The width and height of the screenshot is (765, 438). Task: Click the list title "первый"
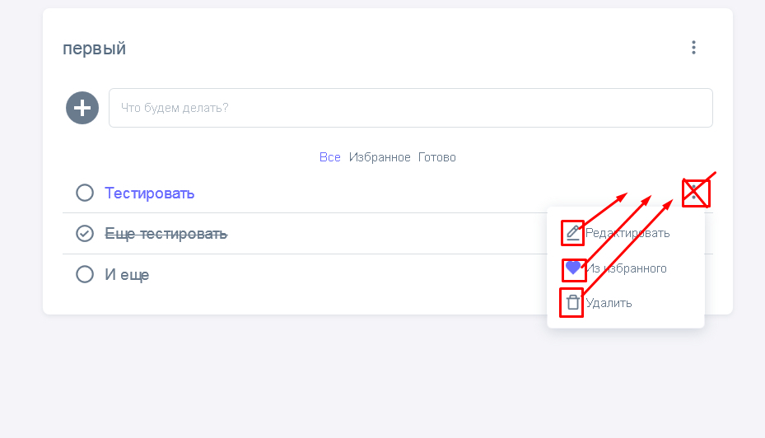coord(95,49)
